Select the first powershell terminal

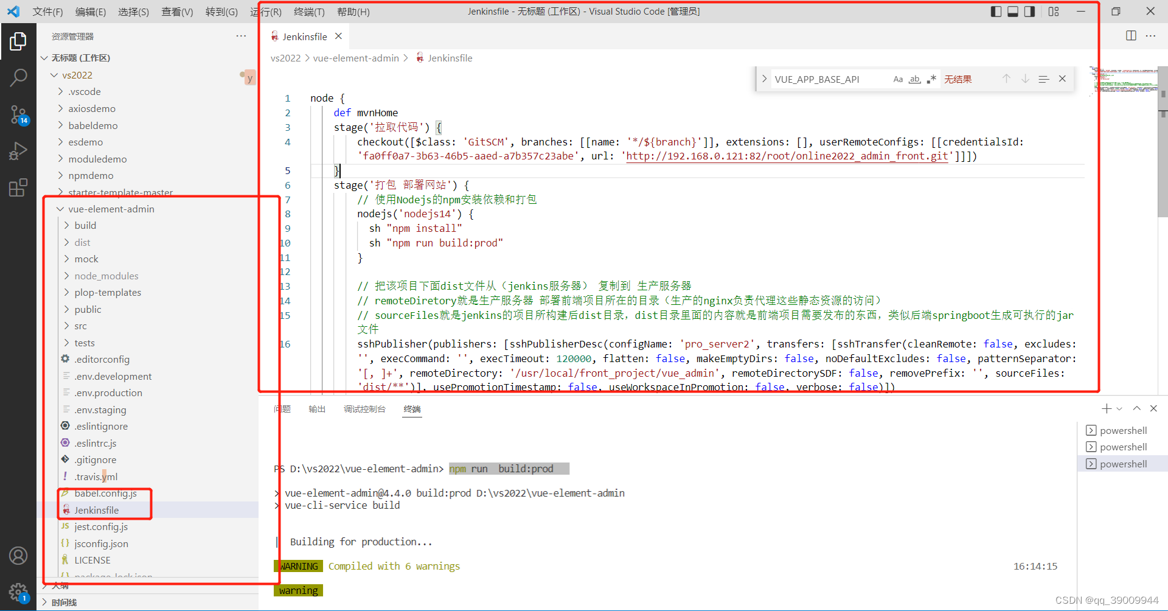coord(1122,430)
